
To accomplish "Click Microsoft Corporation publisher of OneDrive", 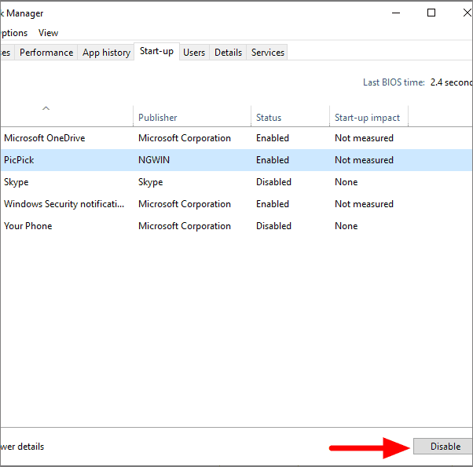I will click(185, 138).
